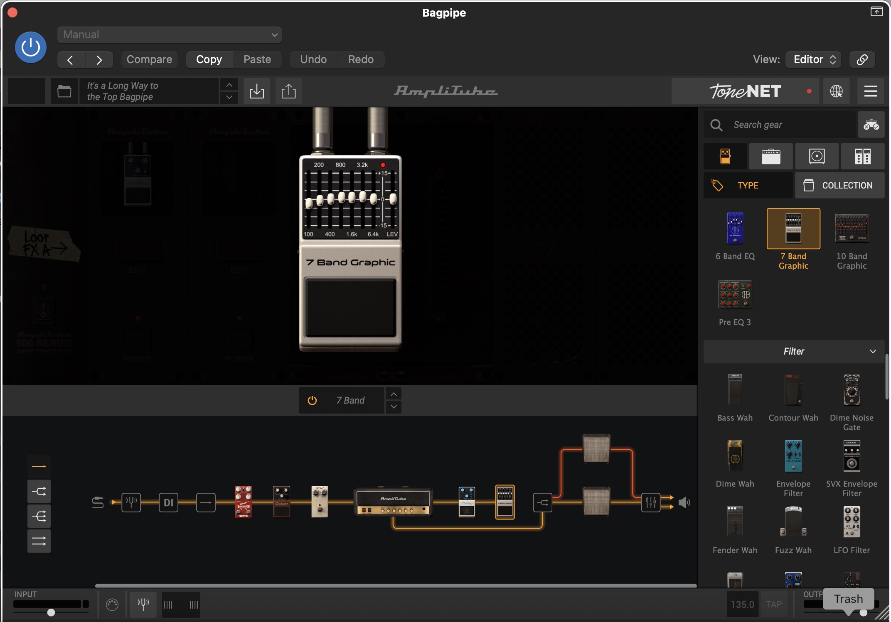The image size is (891, 622).
Task: Open the mixer block in signal chain
Action: (651, 502)
